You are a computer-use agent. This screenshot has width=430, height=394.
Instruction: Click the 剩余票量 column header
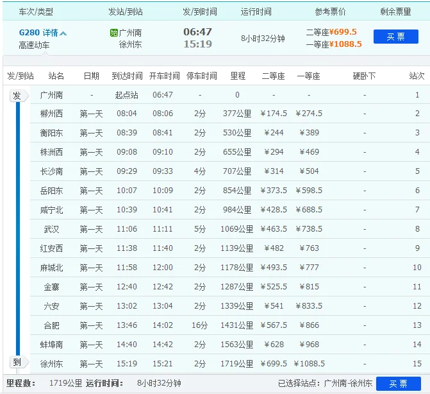pos(395,12)
